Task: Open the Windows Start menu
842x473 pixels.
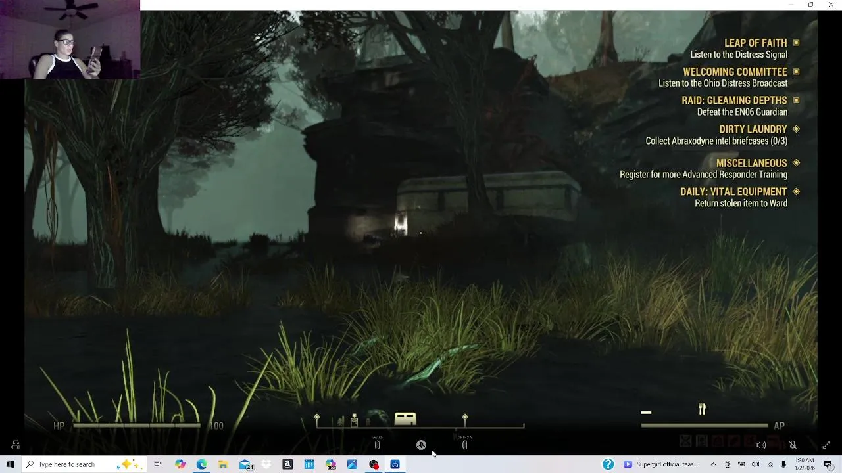Action: tap(11, 464)
